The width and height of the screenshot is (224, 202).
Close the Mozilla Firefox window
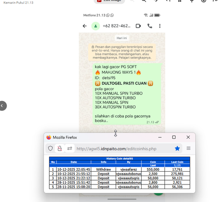tap(188, 137)
